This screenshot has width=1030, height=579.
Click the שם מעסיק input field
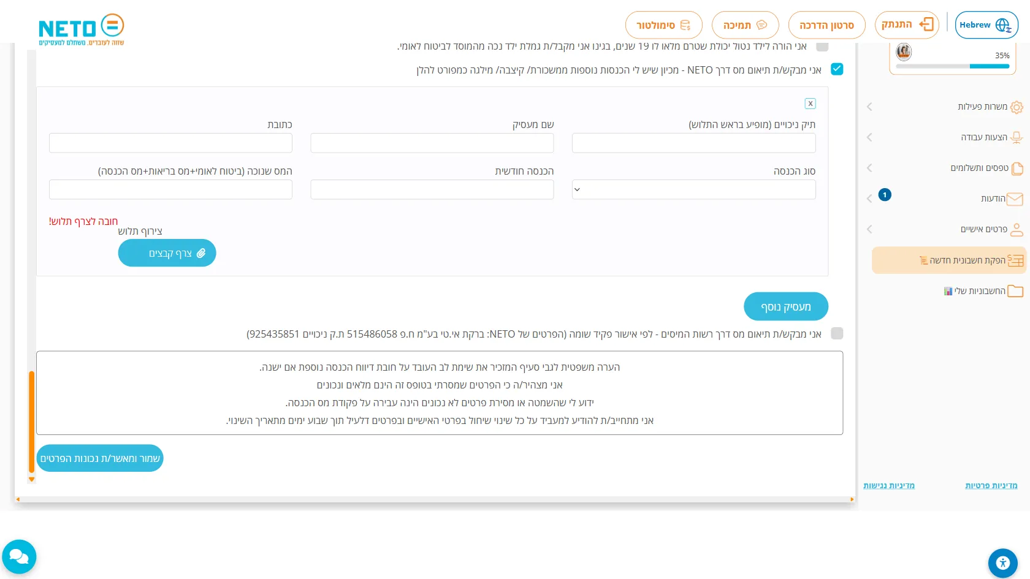coord(432,143)
